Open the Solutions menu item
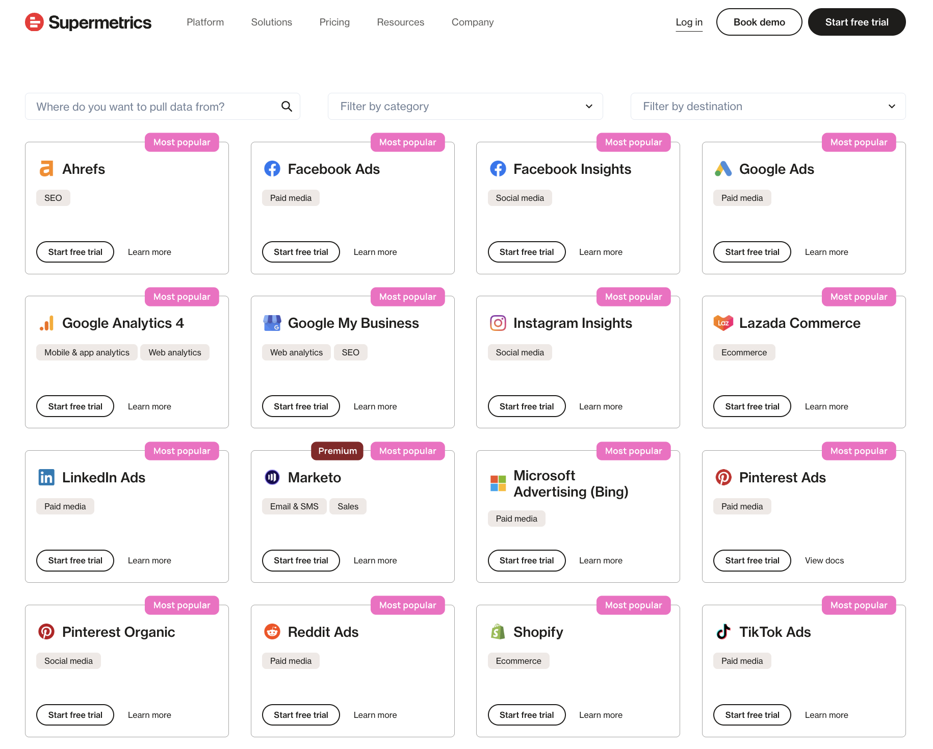933x749 pixels. [x=271, y=22]
